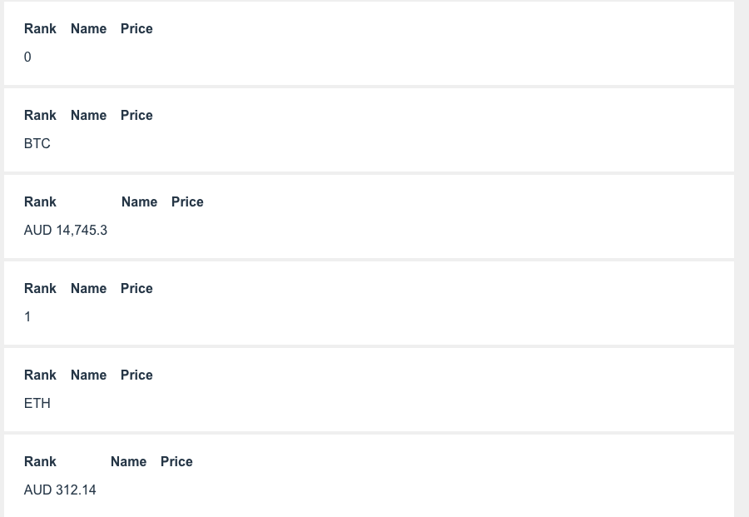Click the AUD 14,745.3 price value

[x=66, y=231]
